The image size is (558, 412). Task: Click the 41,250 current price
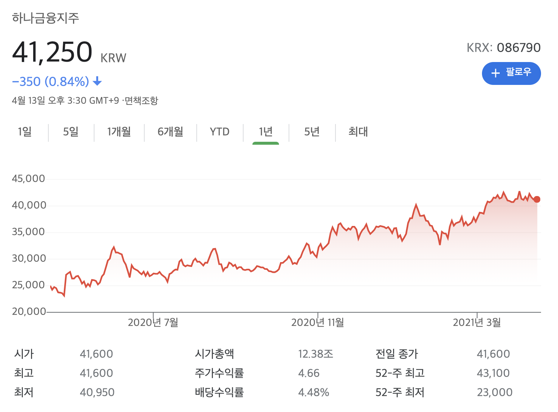coord(52,52)
